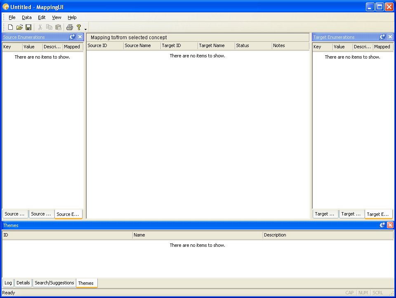Click the Save floppy disk icon

(x=28, y=27)
